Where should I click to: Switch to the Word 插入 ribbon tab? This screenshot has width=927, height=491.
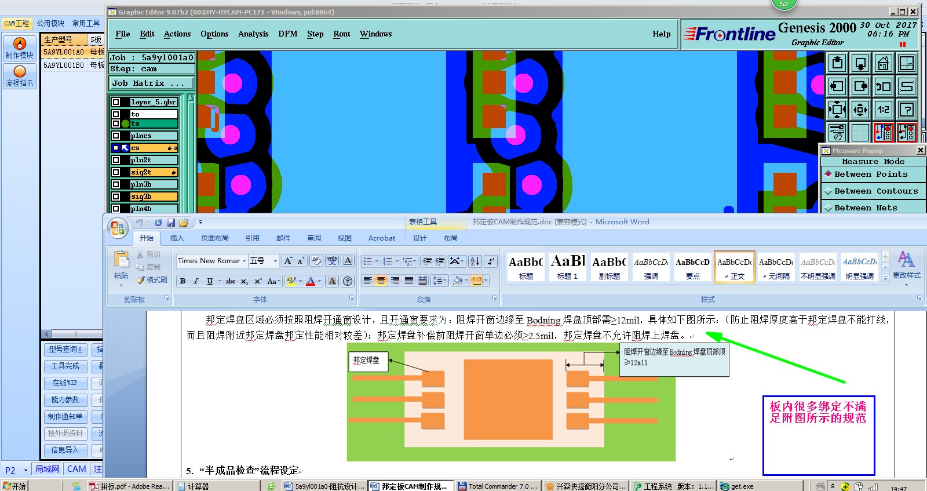(177, 238)
